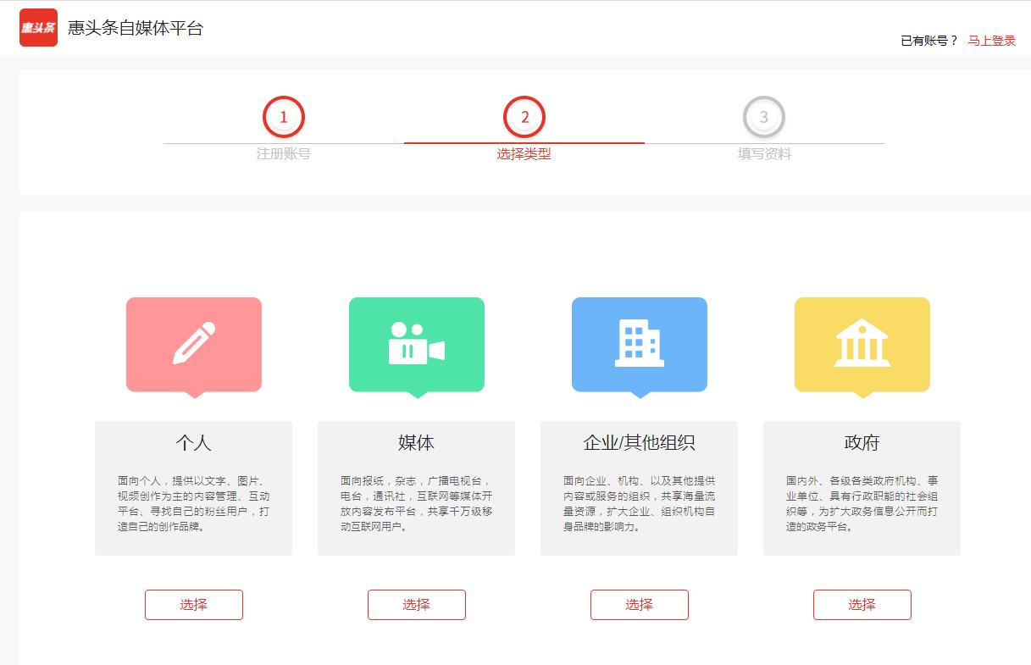Select the pink pencil icon for 个人
1031x665 pixels.
coord(193,343)
